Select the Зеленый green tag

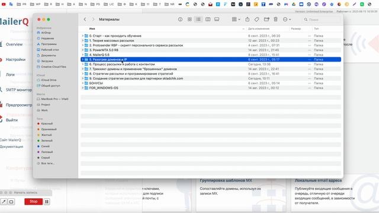[45, 141]
